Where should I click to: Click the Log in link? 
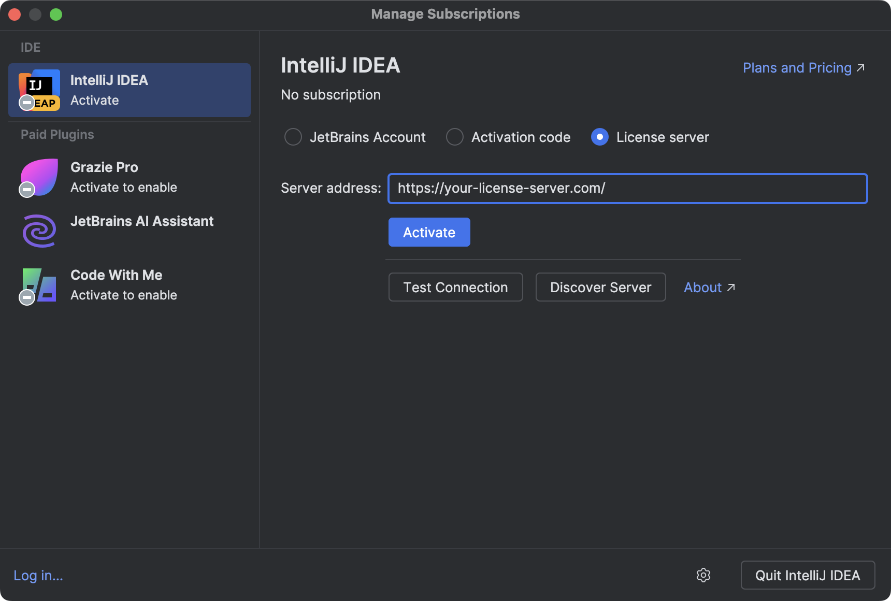[37, 575]
